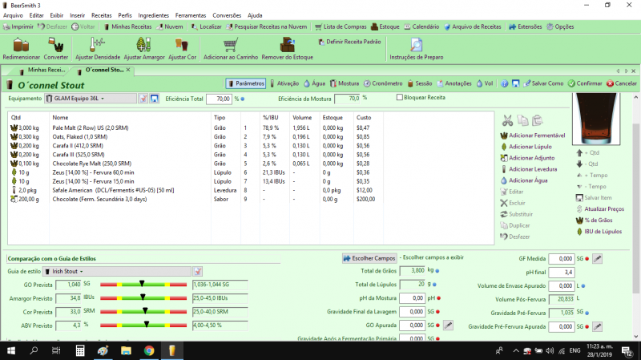
Task: Close the O'connel Stout tab
Action: point(128,70)
